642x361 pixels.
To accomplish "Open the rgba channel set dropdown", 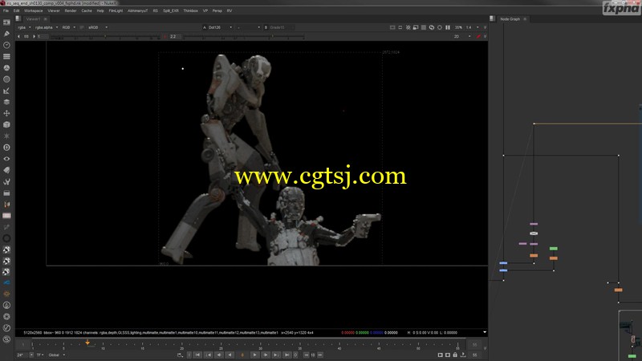I will click(24, 27).
